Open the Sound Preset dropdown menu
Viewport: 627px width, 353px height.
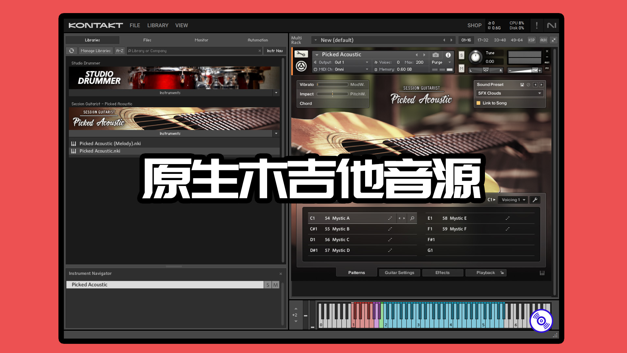click(x=510, y=93)
